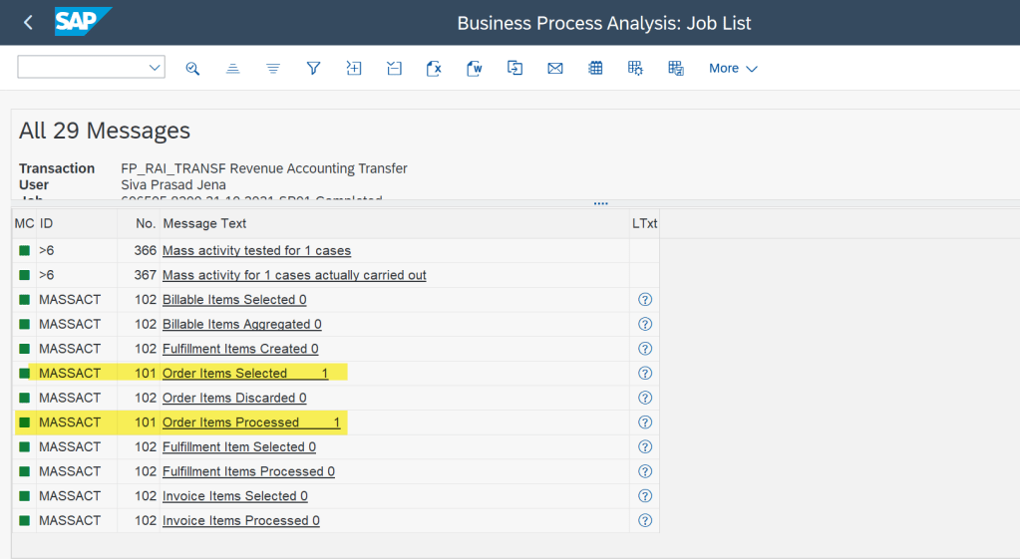Click the send mail envelope icon
The image size is (1020, 559).
555,68
